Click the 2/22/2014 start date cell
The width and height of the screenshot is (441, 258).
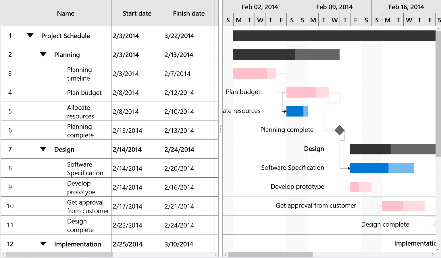[x=137, y=225]
